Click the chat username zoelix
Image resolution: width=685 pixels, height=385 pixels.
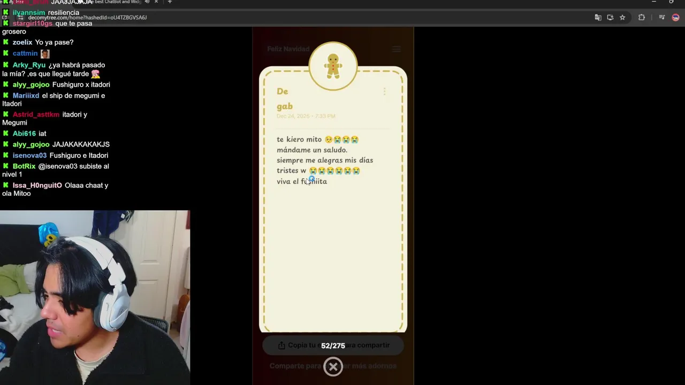point(22,42)
